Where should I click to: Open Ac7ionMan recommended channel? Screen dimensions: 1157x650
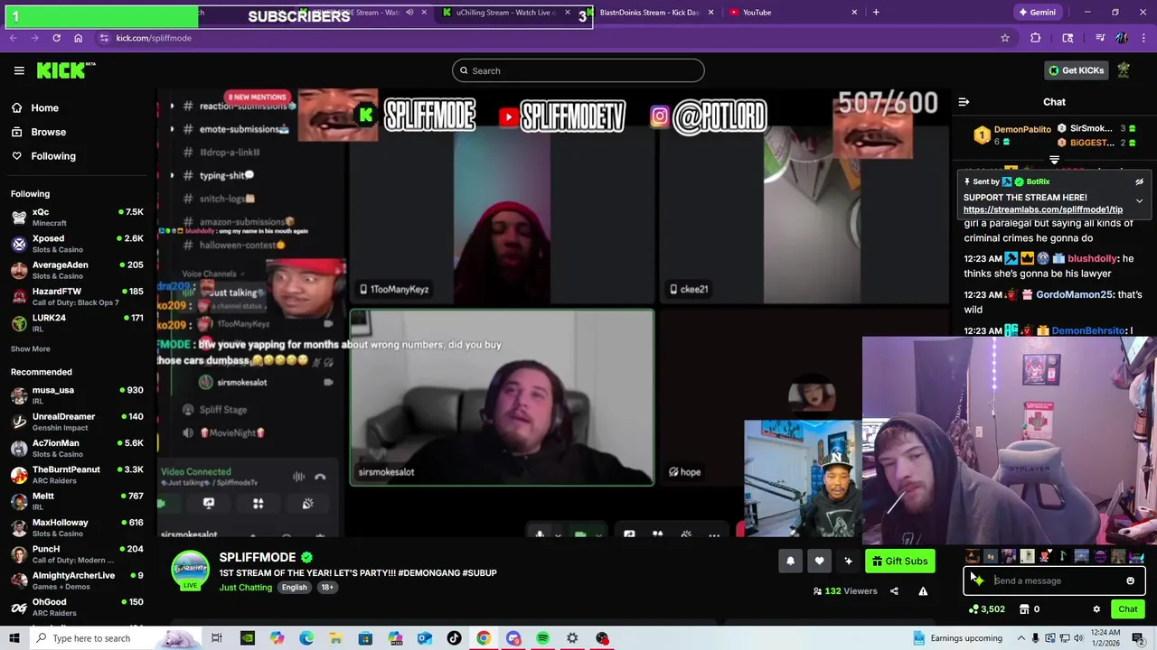click(x=77, y=448)
